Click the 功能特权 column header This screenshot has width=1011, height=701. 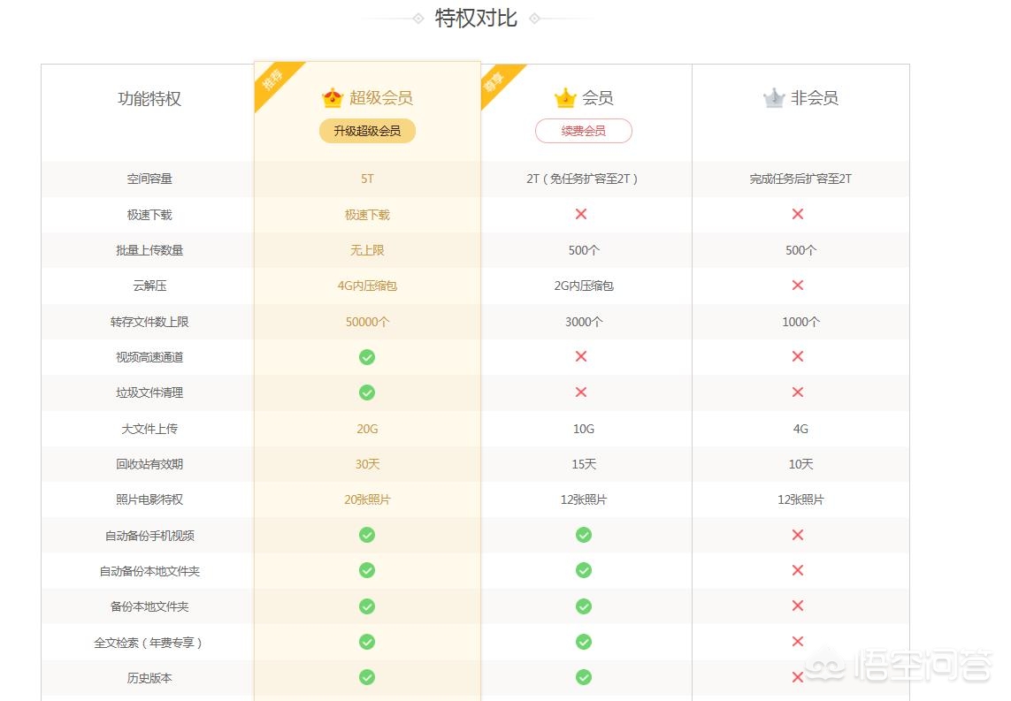pos(149,99)
